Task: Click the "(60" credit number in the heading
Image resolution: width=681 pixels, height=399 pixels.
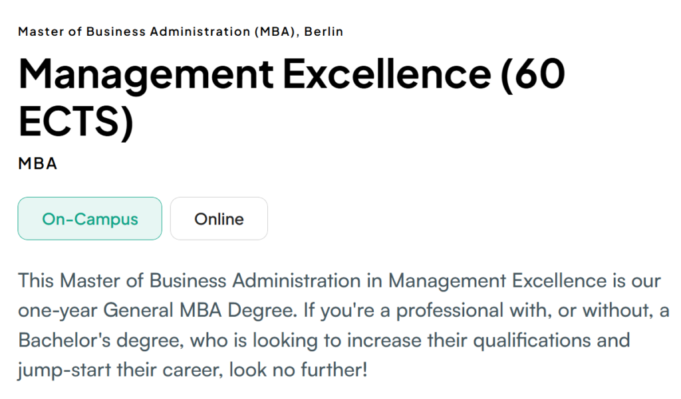Action: point(532,74)
